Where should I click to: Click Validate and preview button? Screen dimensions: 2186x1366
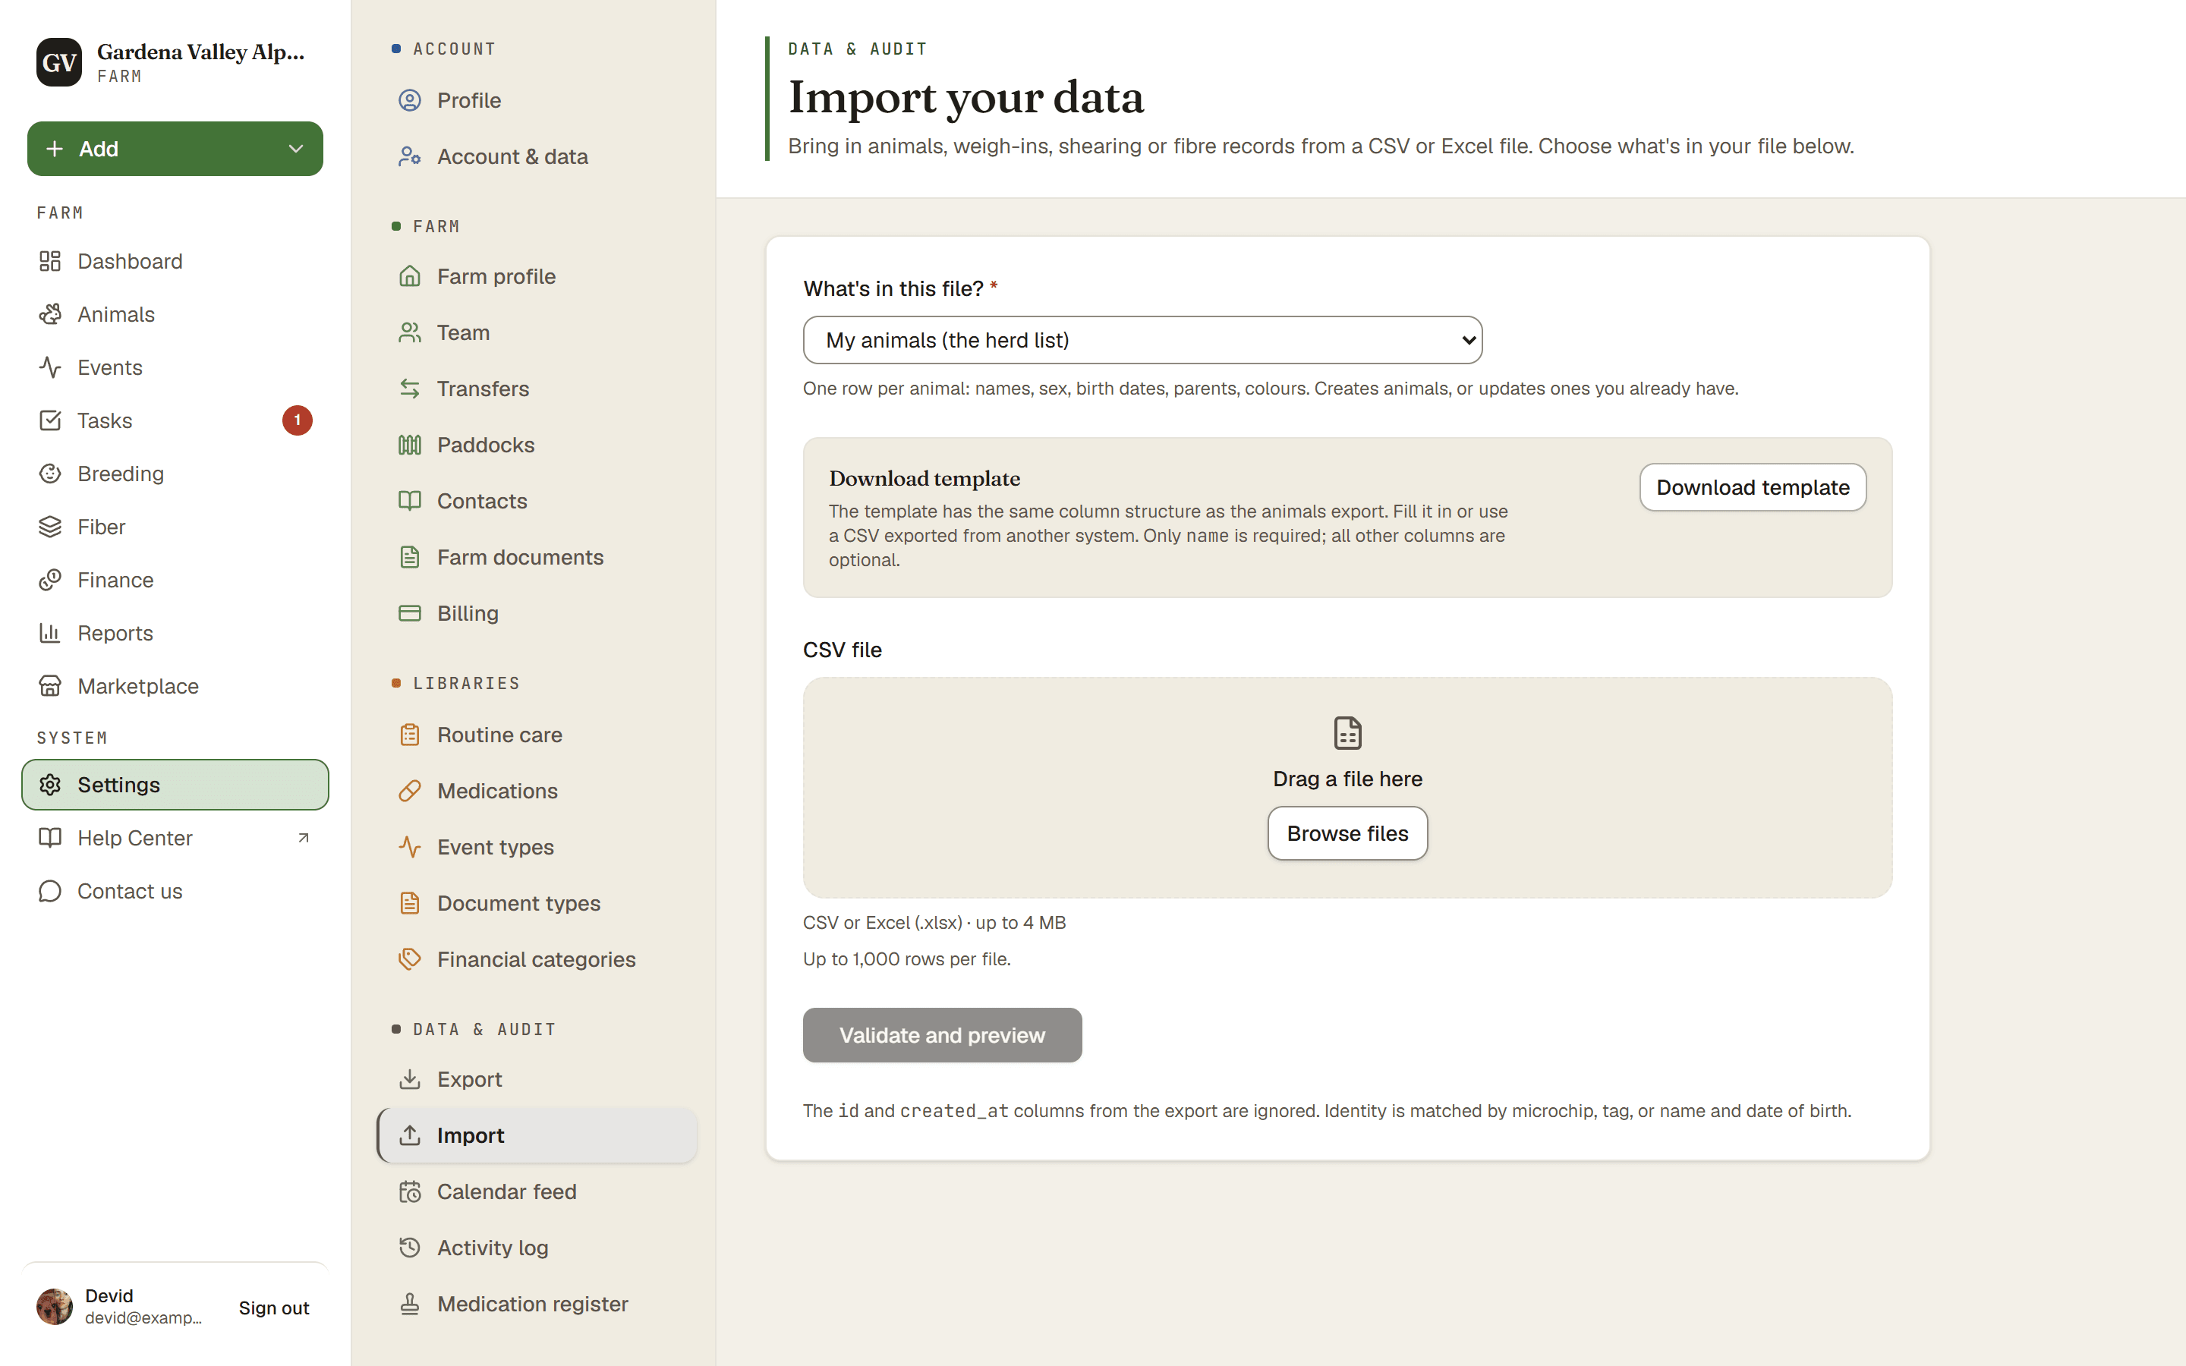[x=942, y=1035]
